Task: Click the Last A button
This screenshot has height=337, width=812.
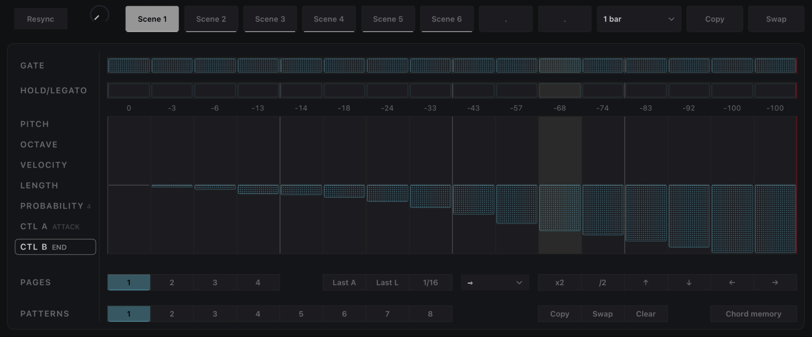Action: click(344, 282)
